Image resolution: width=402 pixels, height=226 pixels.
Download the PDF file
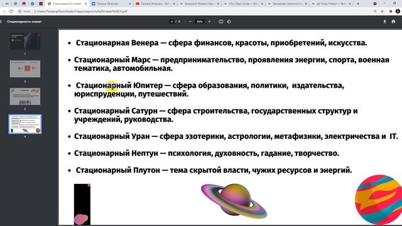pyautogui.click(x=384, y=21)
